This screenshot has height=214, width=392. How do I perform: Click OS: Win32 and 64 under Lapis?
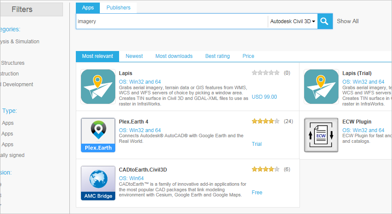(140, 82)
